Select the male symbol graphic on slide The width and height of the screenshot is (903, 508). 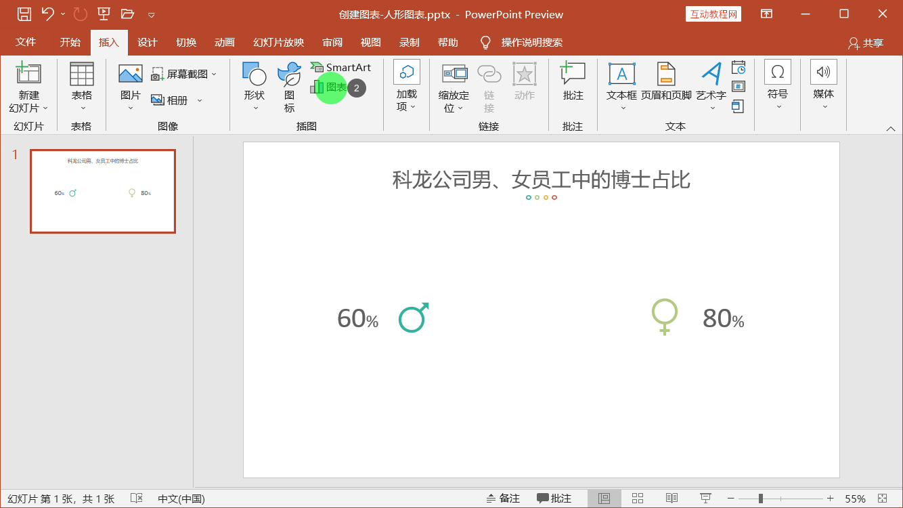[x=414, y=317]
